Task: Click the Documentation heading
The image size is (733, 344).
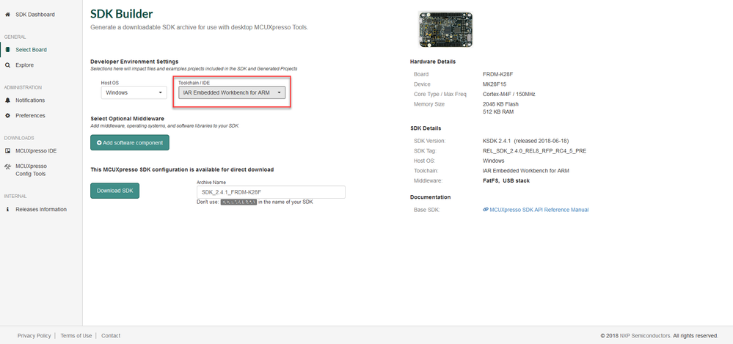Action: click(x=430, y=197)
